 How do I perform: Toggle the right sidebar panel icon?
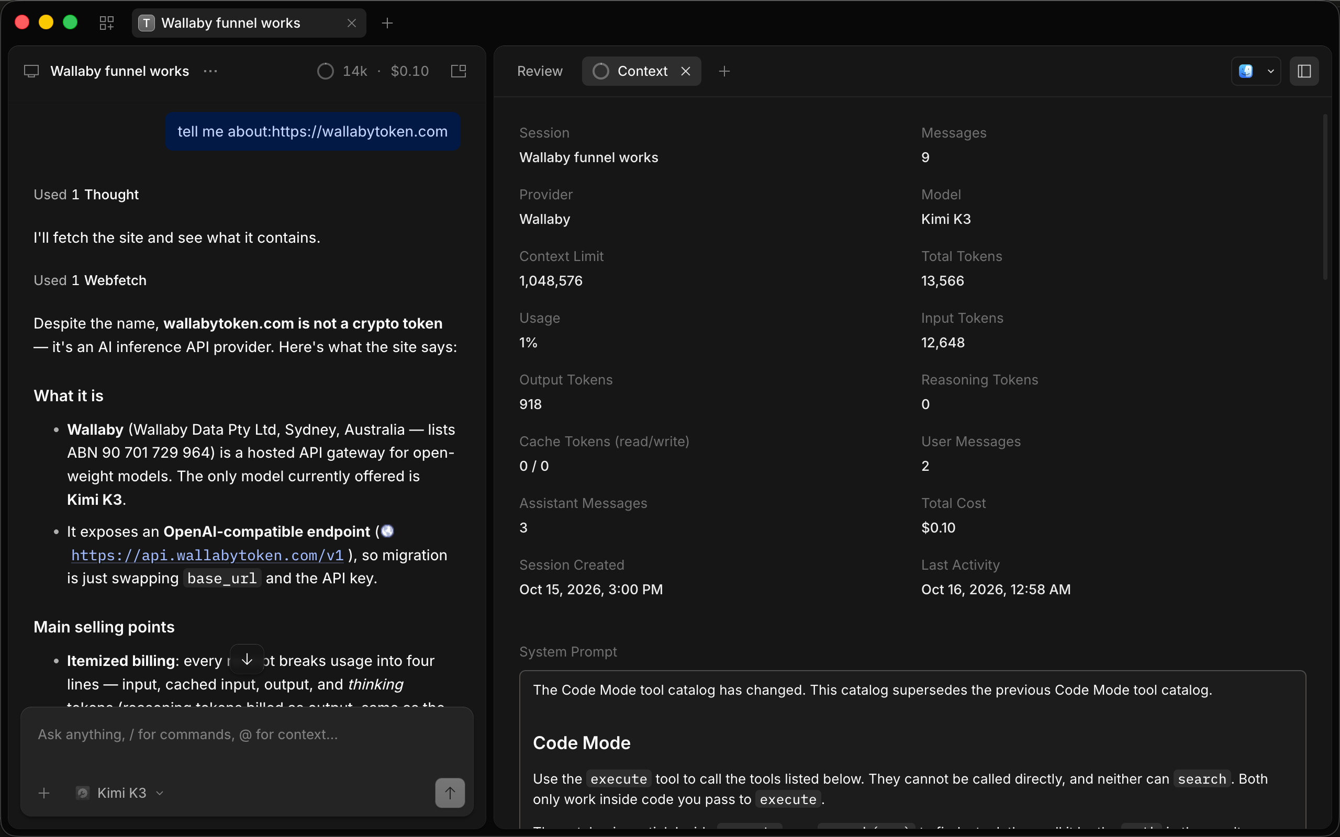point(1304,71)
